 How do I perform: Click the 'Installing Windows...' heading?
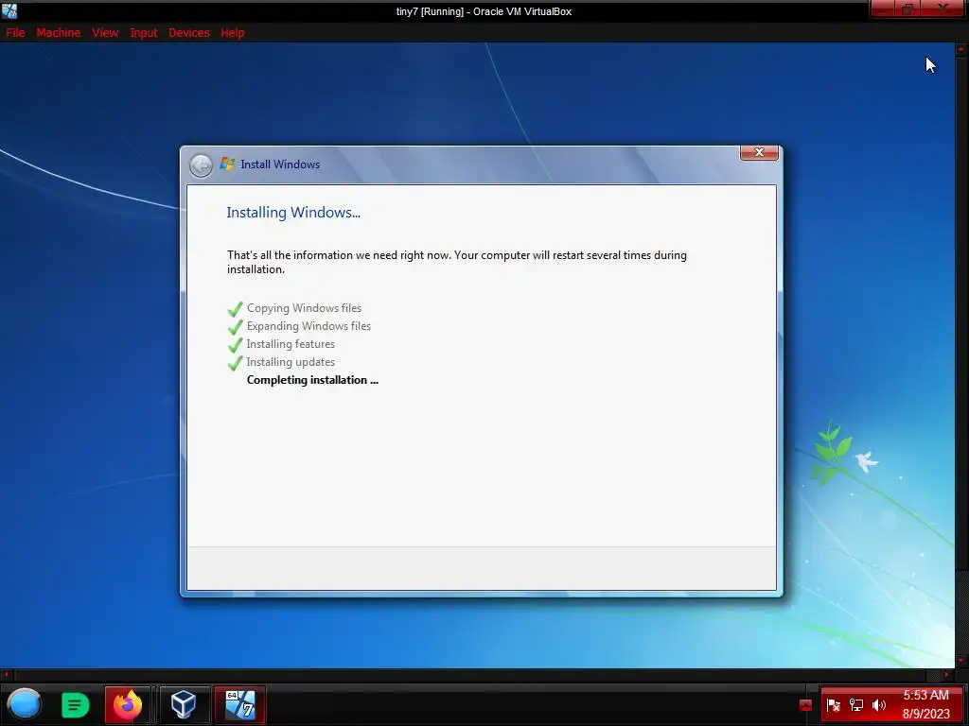[293, 213]
